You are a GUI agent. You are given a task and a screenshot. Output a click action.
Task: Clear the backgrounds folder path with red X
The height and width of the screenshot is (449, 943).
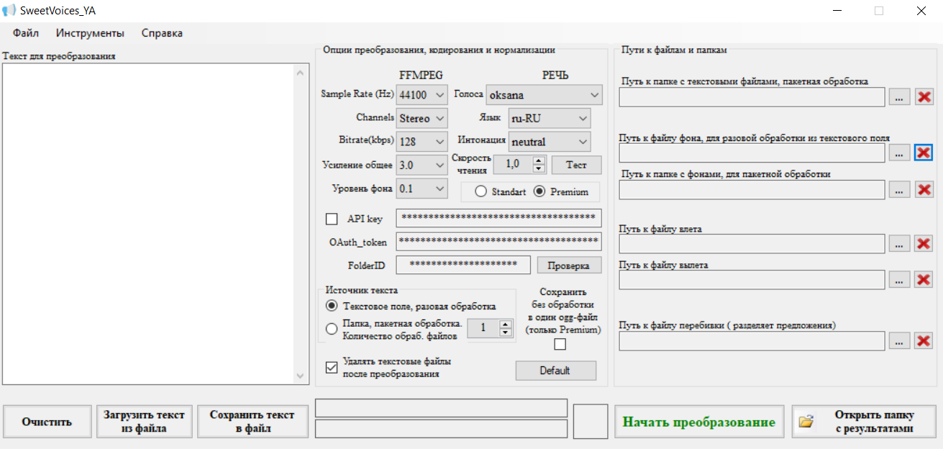(924, 190)
